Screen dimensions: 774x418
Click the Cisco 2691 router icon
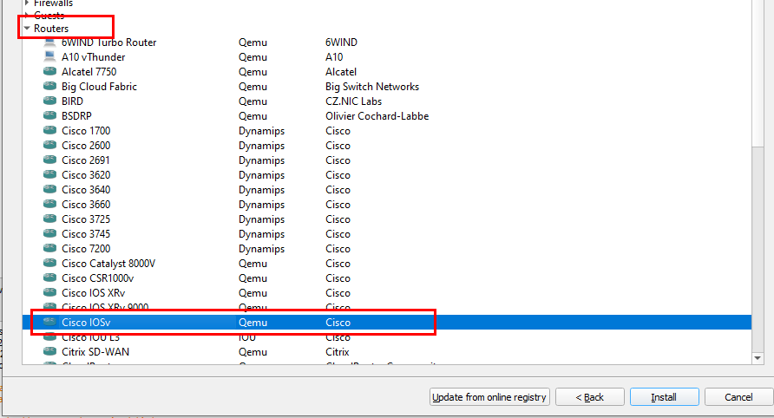click(x=49, y=160)
